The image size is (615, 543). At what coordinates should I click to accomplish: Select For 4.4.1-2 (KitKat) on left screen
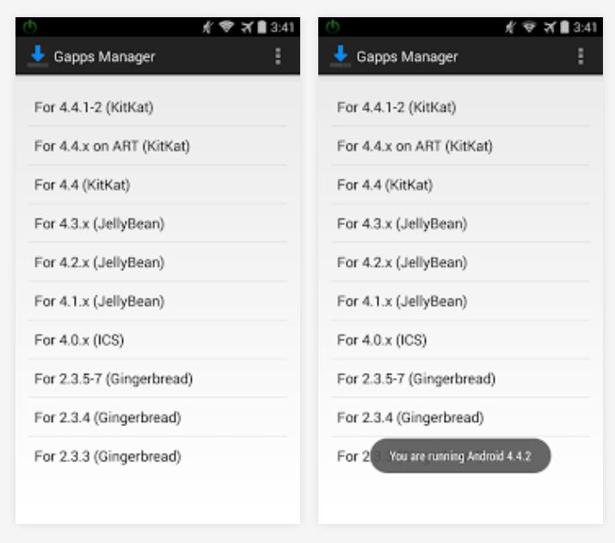157,107
